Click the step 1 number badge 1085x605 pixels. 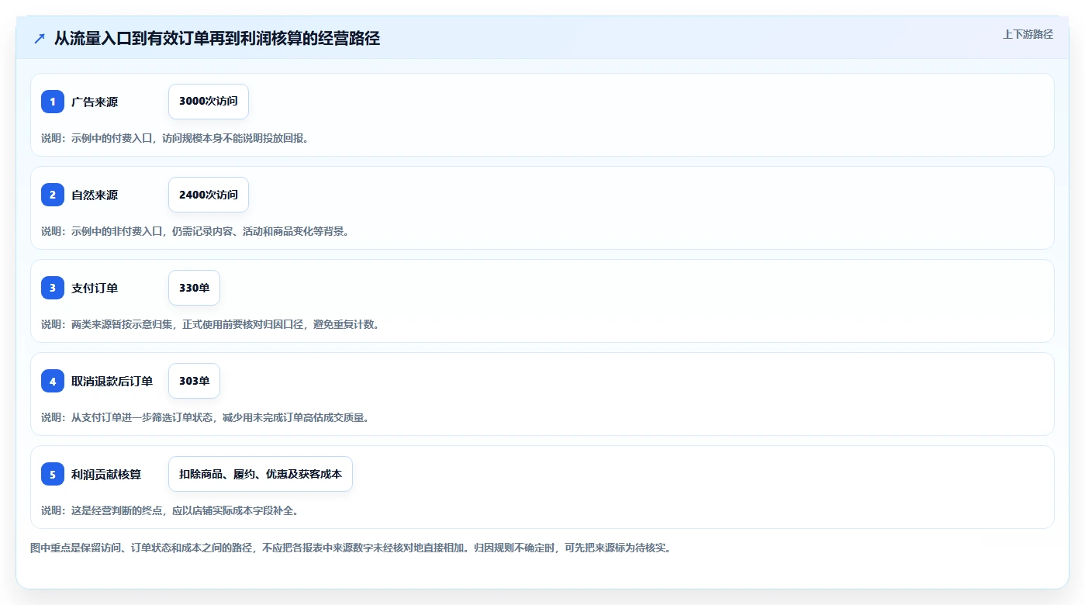coord(53,102)
